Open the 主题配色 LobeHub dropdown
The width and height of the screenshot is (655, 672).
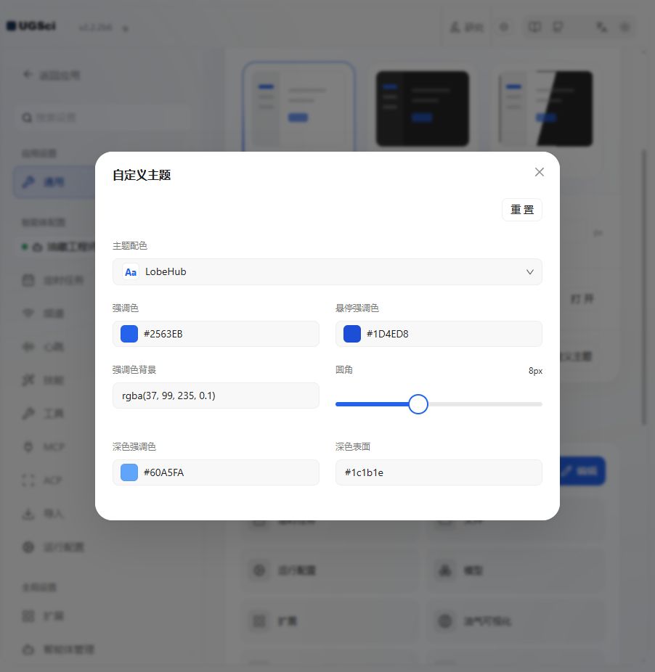[x=327, y=271]
